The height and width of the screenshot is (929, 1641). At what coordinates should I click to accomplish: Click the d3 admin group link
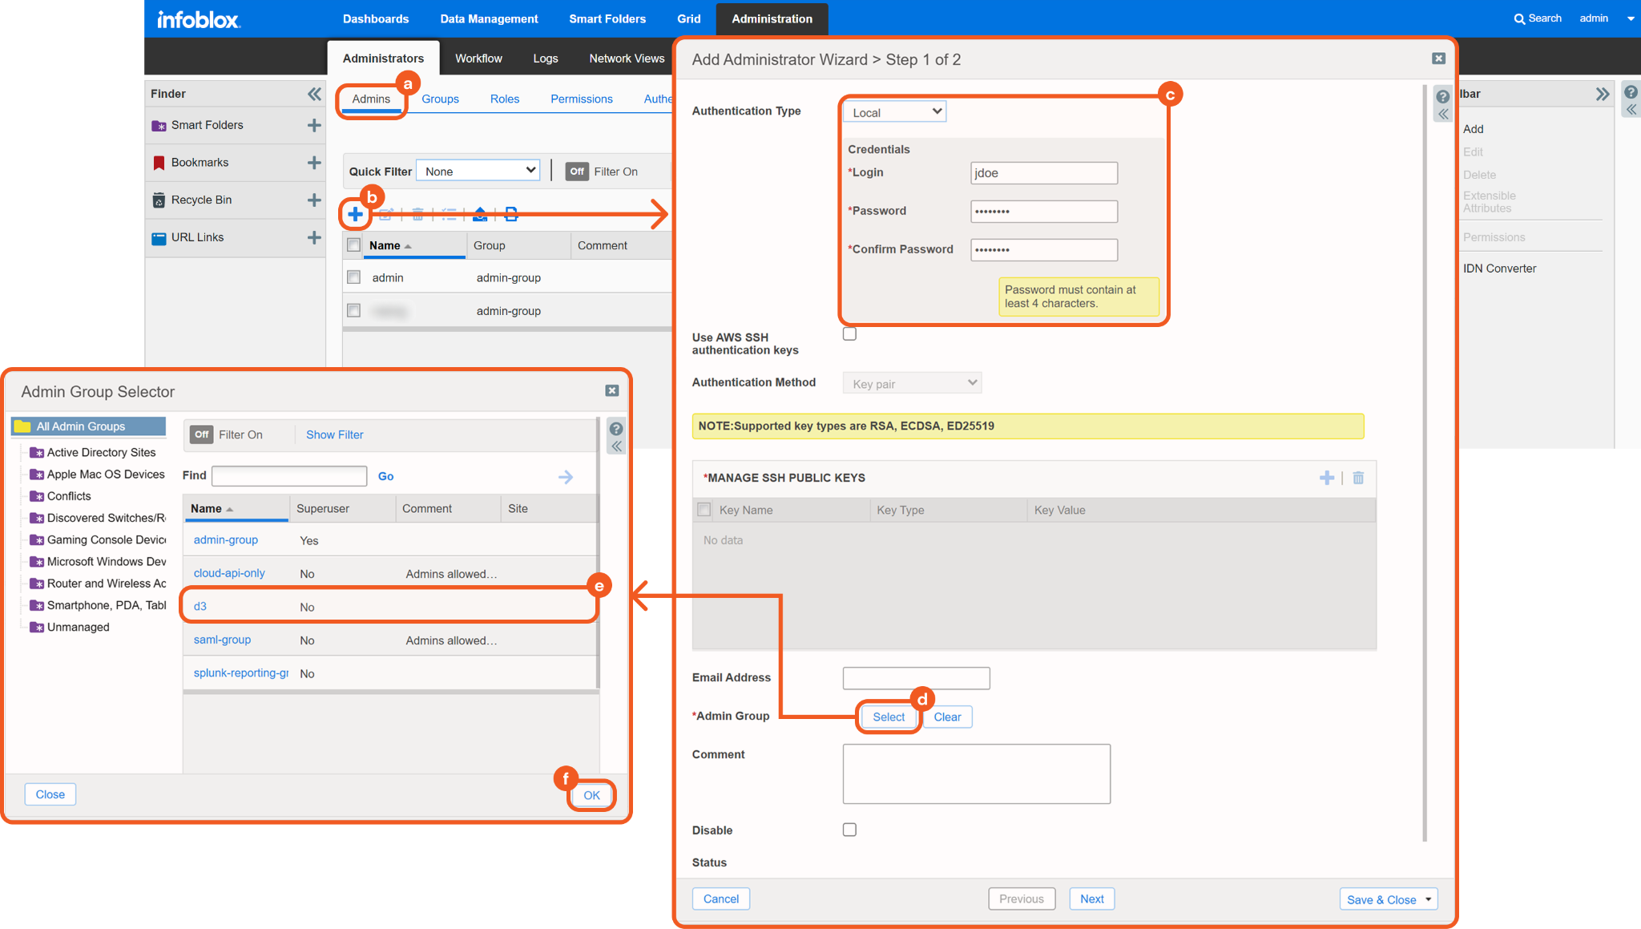pyautogui.click(x=200, y=606)
